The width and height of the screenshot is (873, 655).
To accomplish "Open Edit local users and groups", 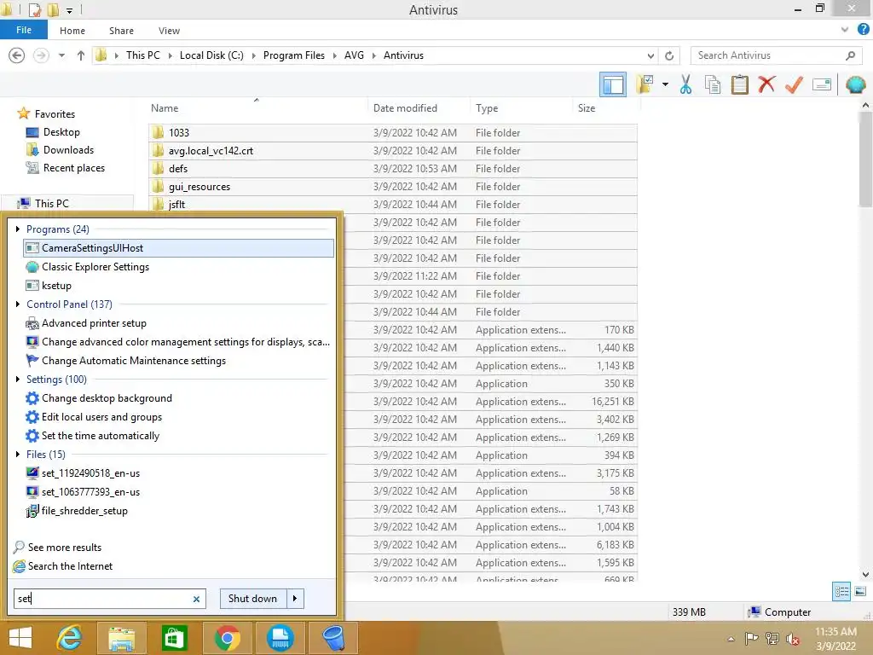I will (101, 416).
